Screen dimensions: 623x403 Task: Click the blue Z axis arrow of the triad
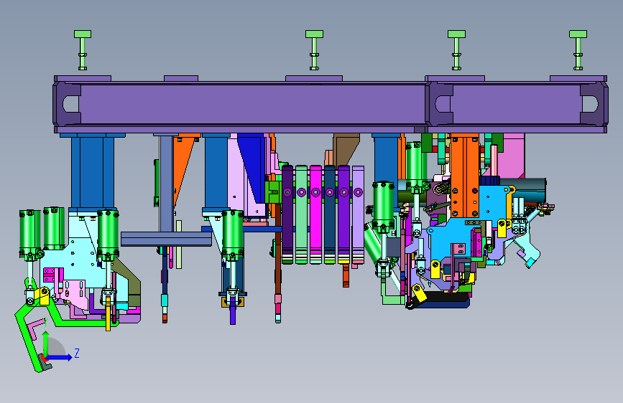pyautogui.click(x=60, y=357)
